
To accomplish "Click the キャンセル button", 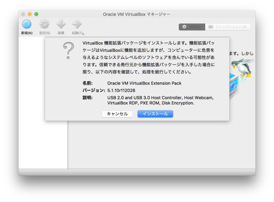I will coord(117,114).
